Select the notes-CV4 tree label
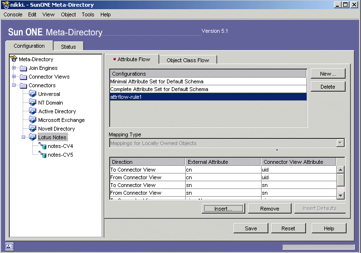The width and height of the screenshot is (361, 253). (60, 146)
